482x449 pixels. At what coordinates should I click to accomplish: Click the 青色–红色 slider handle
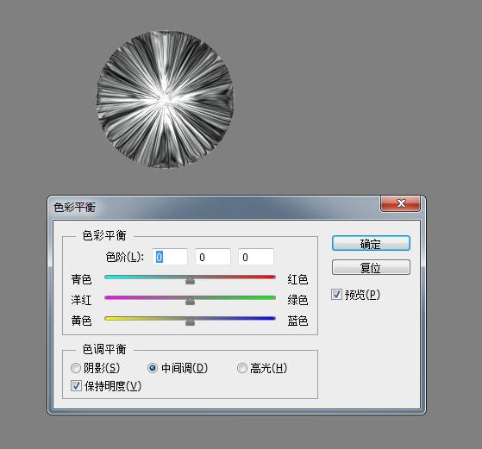190,280
